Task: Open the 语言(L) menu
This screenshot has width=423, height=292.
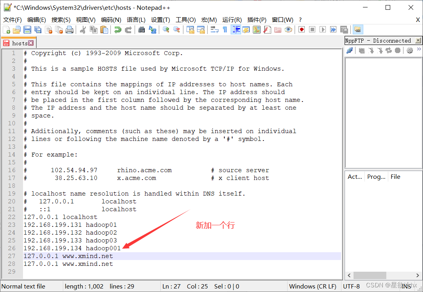Action: [136, 20]
